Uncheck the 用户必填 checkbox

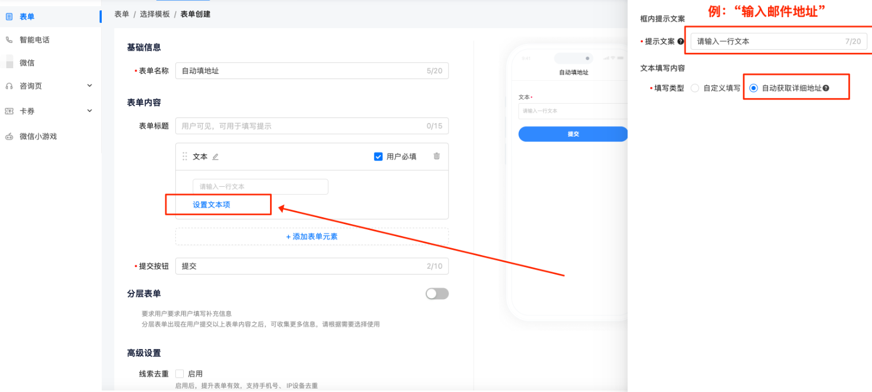click(378, 156)
